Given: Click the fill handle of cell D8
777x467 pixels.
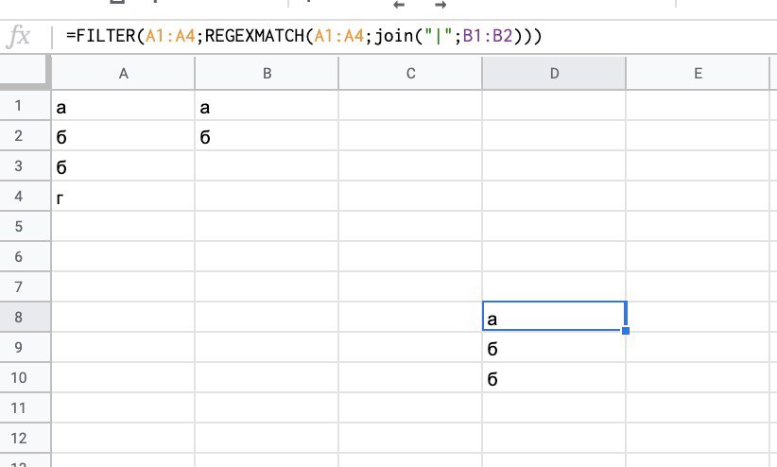Looking at the screenshot, I should coord(626,331).
